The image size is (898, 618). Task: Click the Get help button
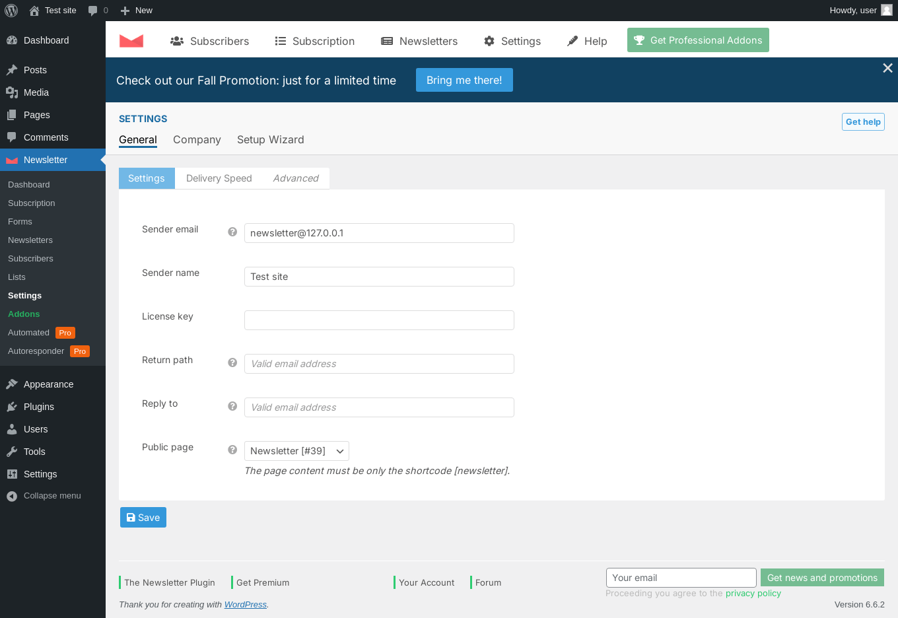point(863,121)
